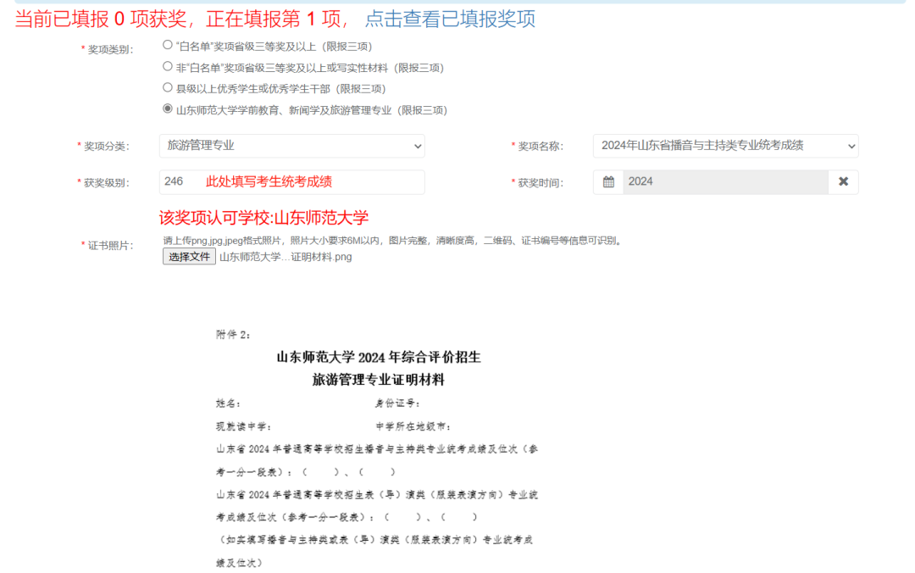Clear the 2024 date with X icon
The height and width of the screenshot is (573, 915).
(843, 182)
